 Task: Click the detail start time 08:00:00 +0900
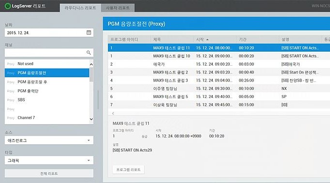tap(178, 136)
